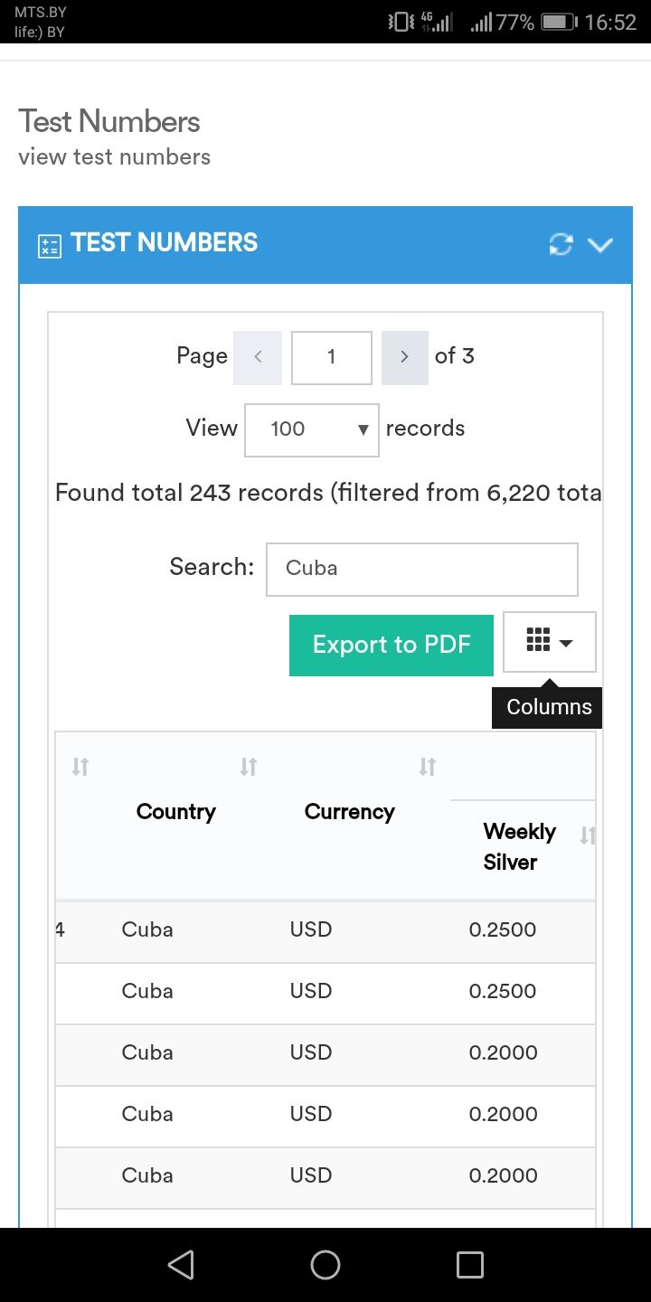The height and width of the screenshot is (1302, 651).
Task: Go to previous page arrow
Action: [258, 357]
